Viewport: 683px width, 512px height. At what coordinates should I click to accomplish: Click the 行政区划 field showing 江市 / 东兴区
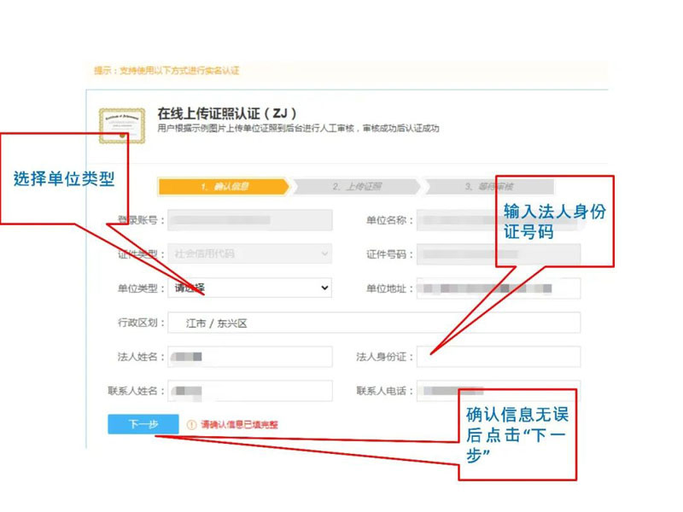[341, 322]
